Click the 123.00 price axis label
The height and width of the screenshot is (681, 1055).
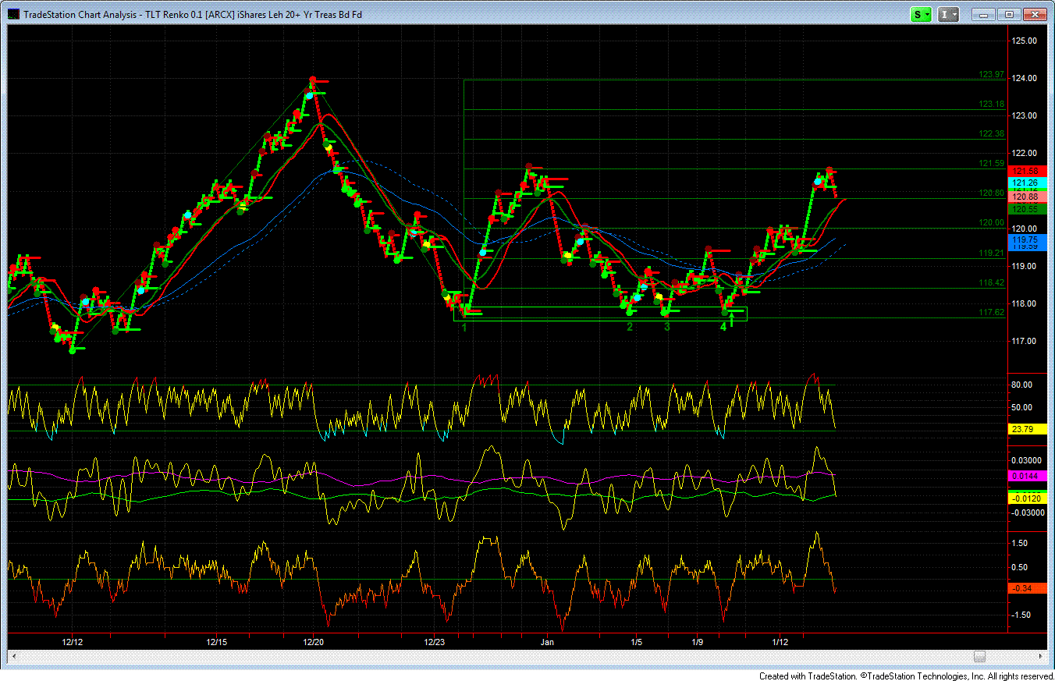pos(1025,115)
